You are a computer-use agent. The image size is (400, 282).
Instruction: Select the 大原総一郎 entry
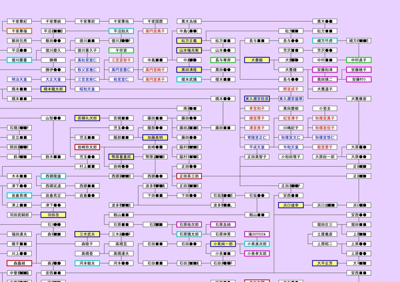[325, 157]
